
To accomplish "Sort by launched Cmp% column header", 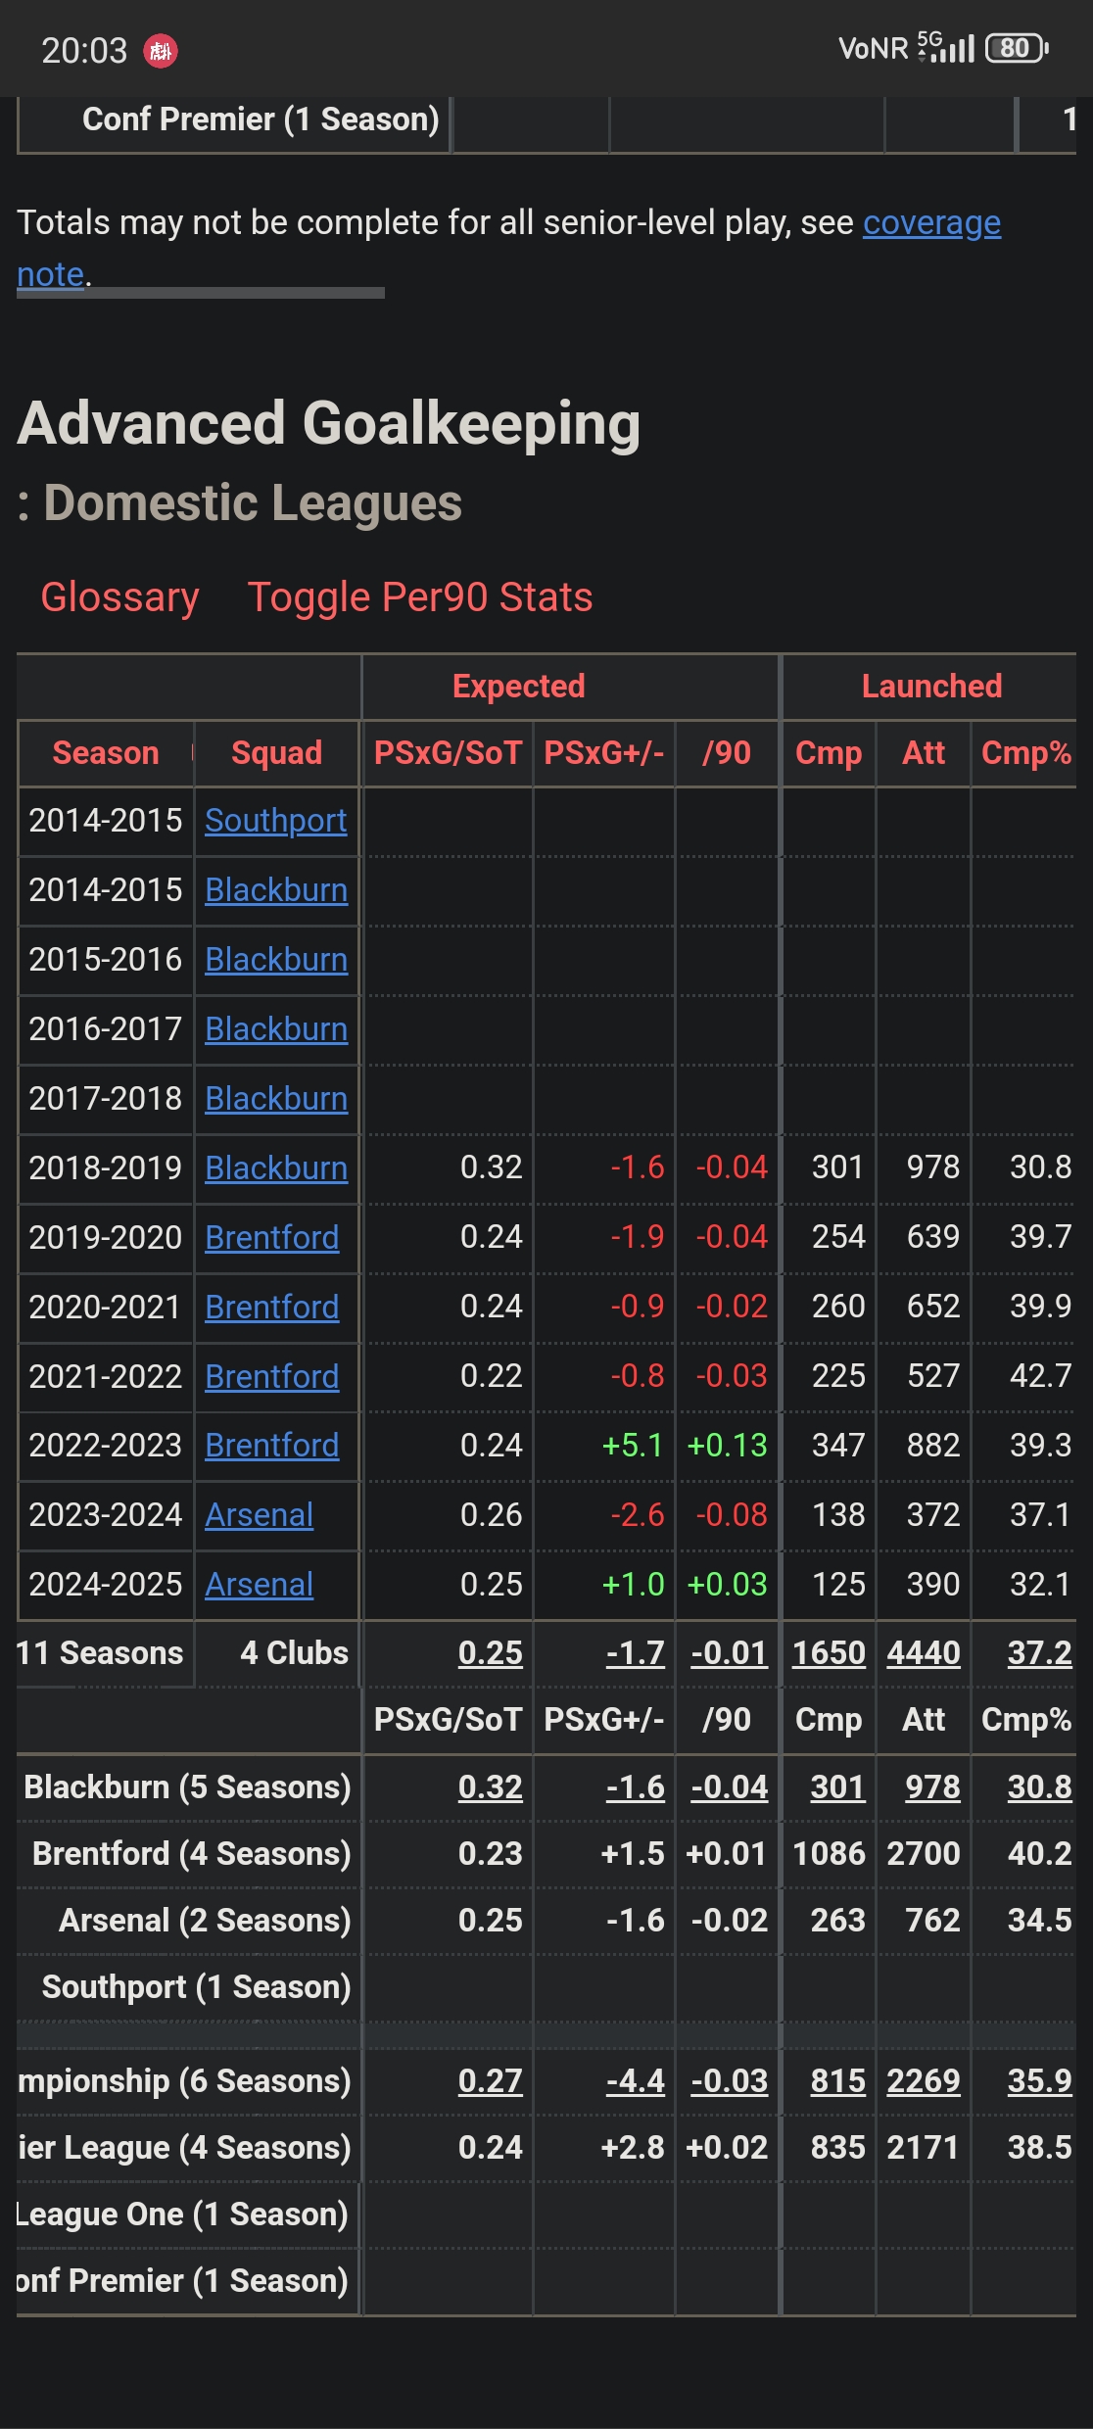I will coord(1025,753).
